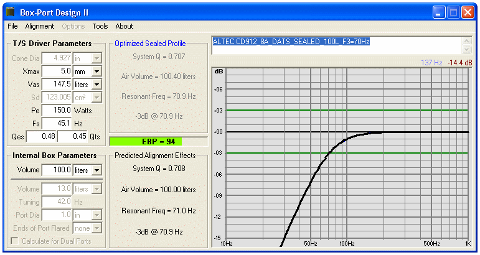The width and height of the screenshot is (480, 255).
Task: Expand the Ends of Port Flared dropdown
Action: pos(96,228)
